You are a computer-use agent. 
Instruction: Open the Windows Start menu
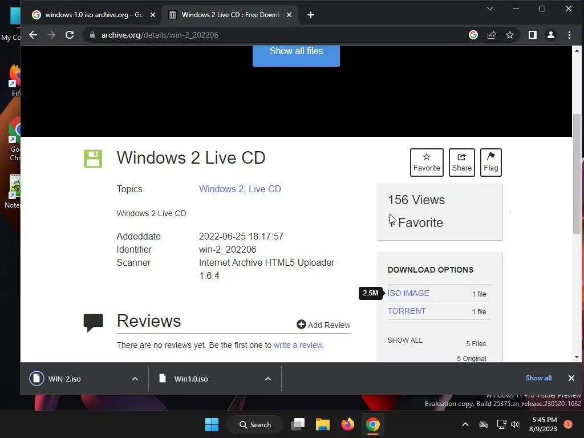point(212,424)
